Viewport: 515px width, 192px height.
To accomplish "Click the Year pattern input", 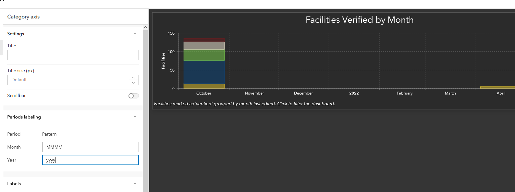I will (90, 160).
